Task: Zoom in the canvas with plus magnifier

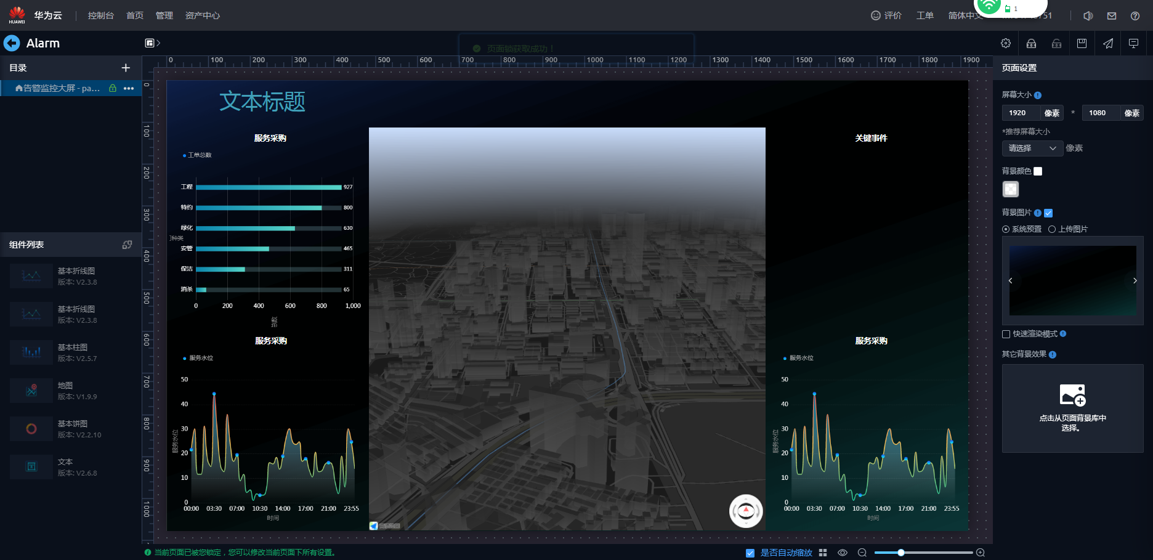Action: click(981, 553)
